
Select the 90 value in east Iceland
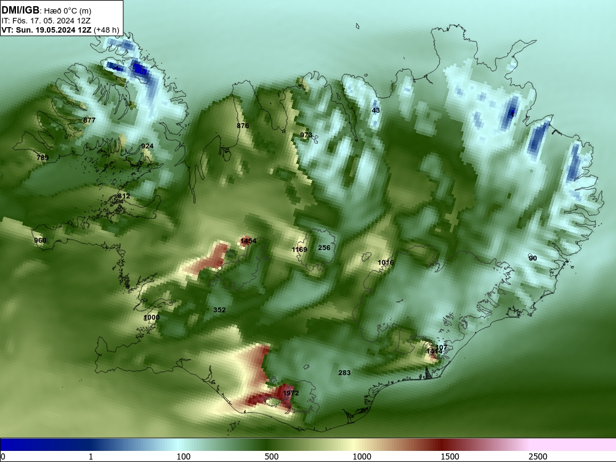pyautogui.click(x=533, y=259)
